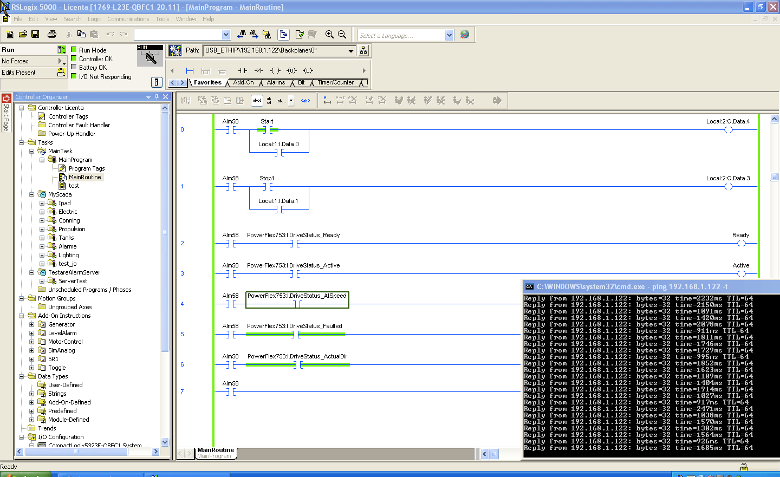780x477 pixels.
Task: Verify routine with the checkmark page icon
Action: click(x=300, y=34)
